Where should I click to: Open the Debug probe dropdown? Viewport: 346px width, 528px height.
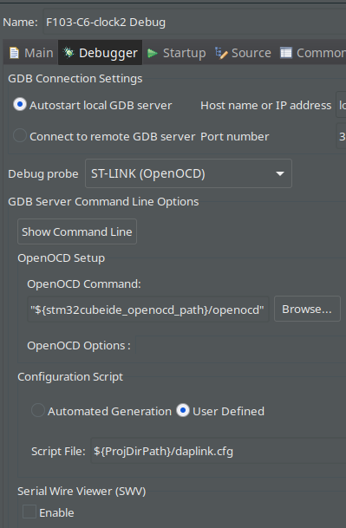pyautogui.click(x=188, y=173)
